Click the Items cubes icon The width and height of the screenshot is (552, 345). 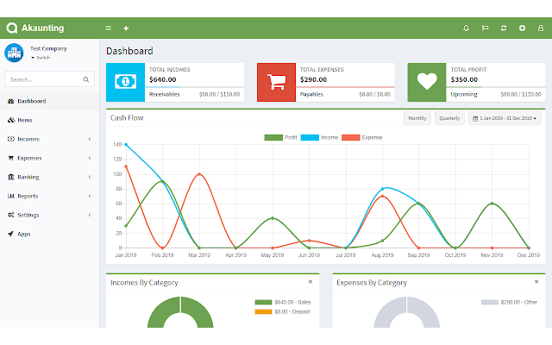tap(11, 120)
